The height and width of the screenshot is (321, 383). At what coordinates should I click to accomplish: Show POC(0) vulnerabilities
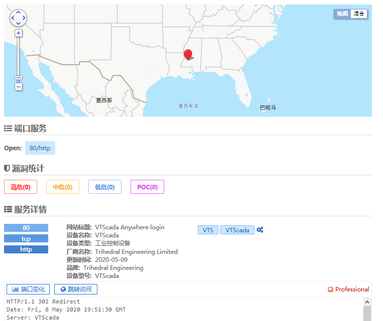click(x=147, y=187)
